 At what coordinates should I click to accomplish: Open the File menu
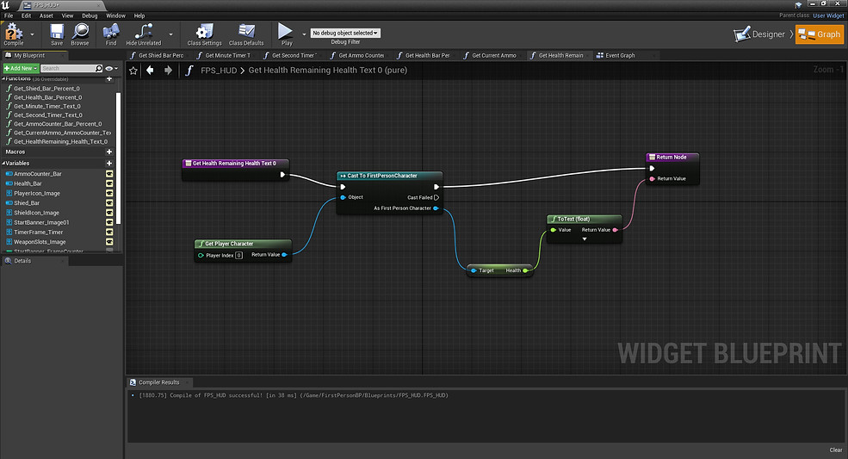9,16
